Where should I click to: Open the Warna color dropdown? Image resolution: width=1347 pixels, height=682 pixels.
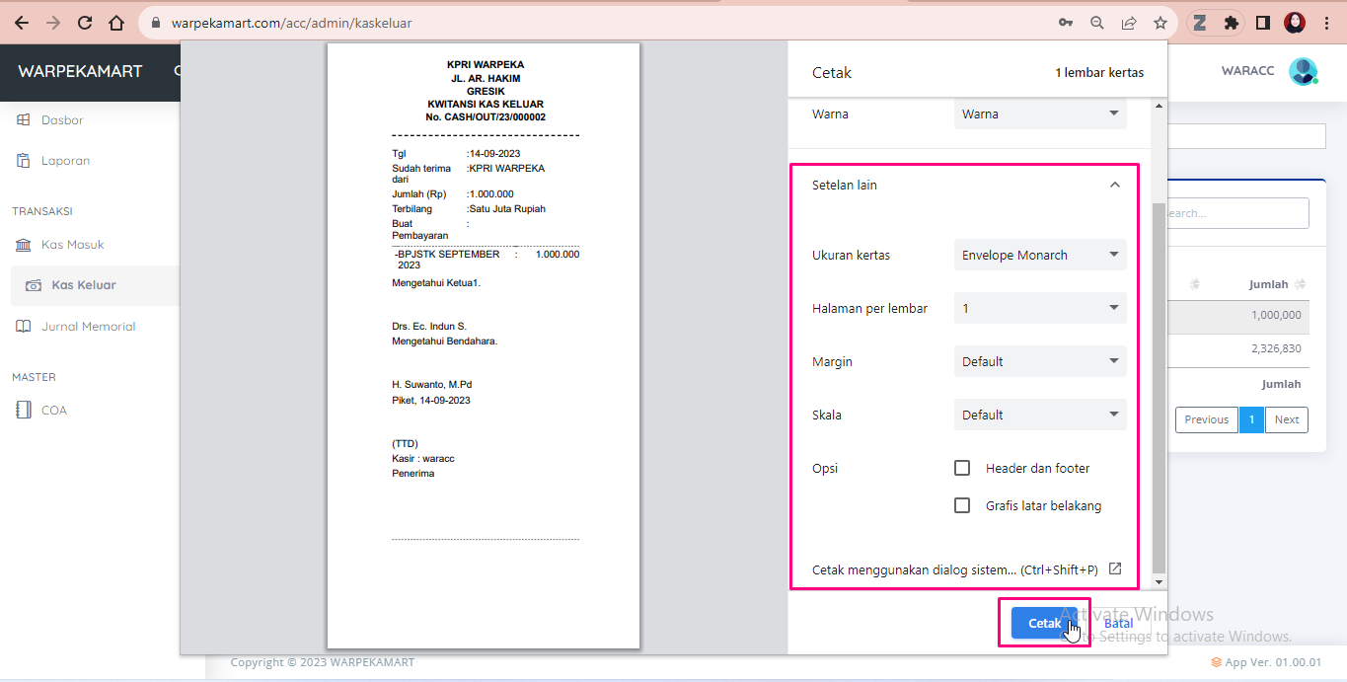[x=1040, y=114]
